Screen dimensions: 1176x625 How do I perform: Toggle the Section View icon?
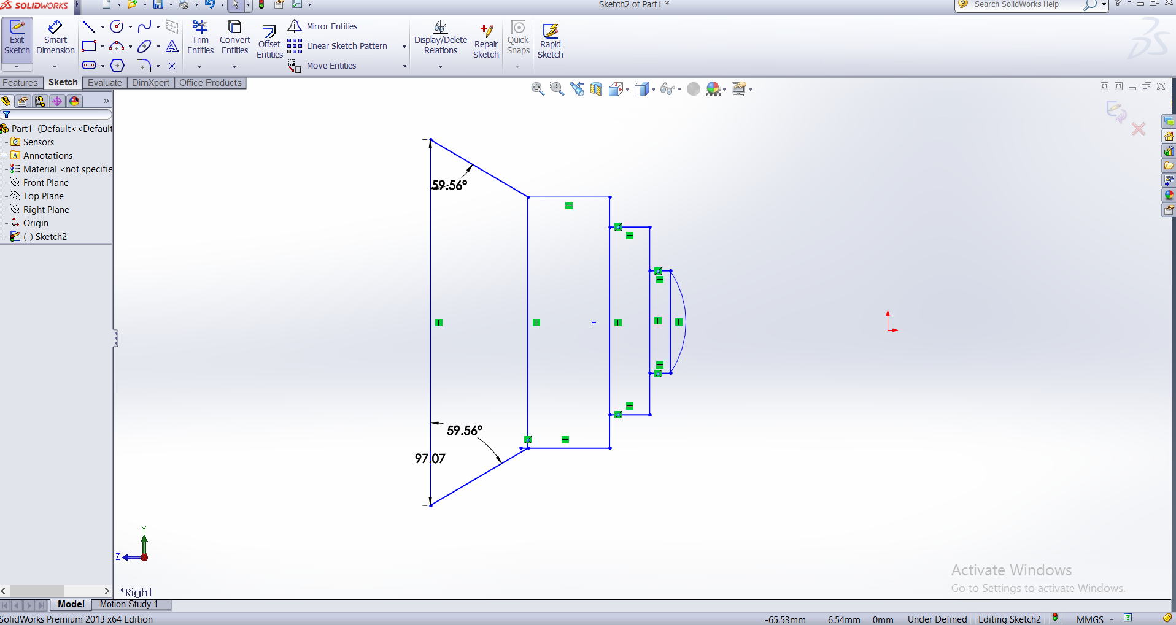[x=596, y=90]
